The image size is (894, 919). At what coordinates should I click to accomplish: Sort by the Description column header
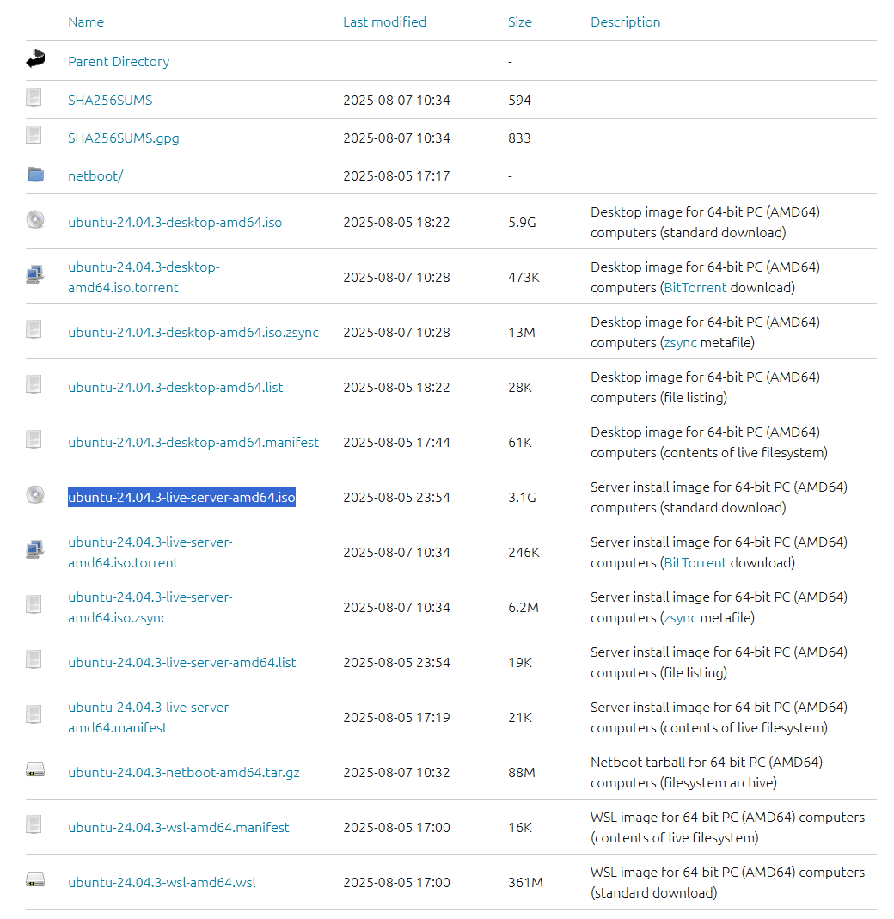(x=626, y=22)
